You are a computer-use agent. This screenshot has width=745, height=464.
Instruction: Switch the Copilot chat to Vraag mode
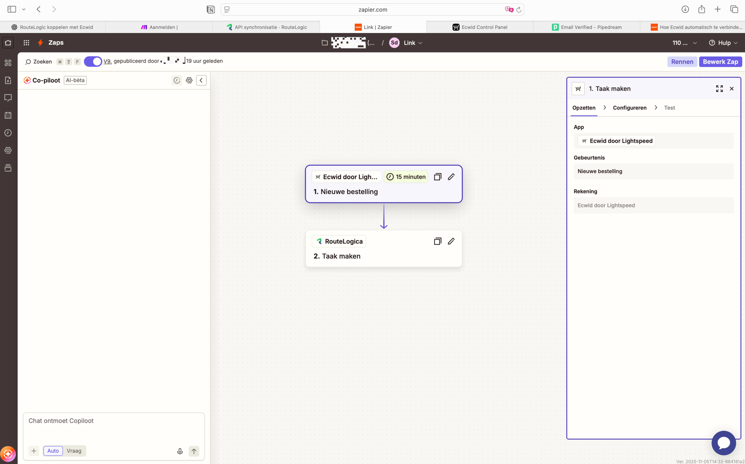click(74, 451)
